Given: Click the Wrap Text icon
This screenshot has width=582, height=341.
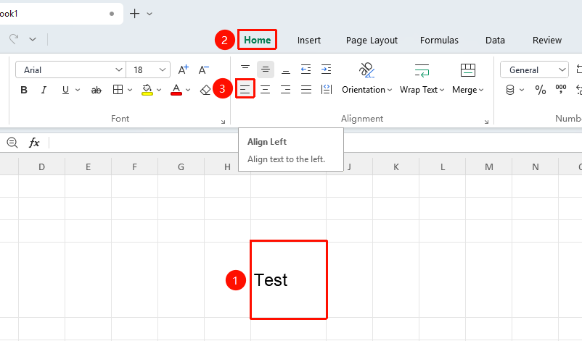Looking at the screenshot, I should [422, 70].
